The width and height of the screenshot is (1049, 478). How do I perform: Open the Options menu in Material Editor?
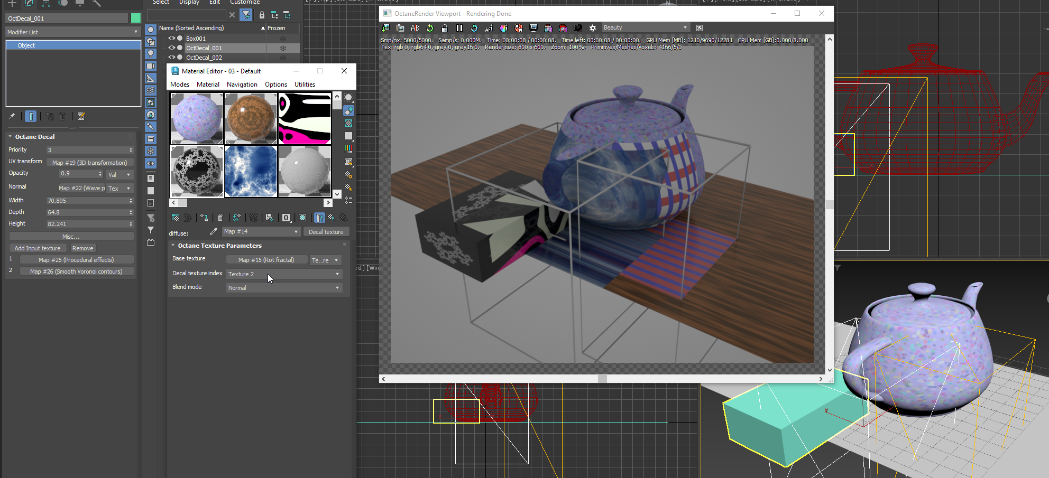tap(276, 85)
